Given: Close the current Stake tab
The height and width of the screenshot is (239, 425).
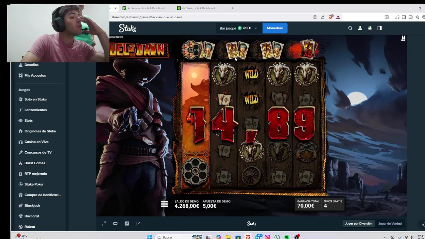Looking at the screenshot, I should coord(115,8).
